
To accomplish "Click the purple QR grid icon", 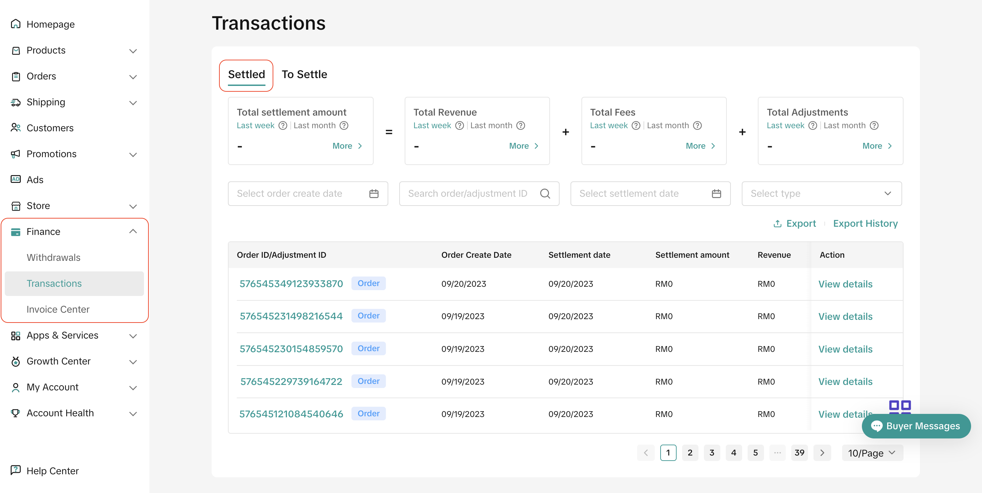I will (x=899, y=406).
